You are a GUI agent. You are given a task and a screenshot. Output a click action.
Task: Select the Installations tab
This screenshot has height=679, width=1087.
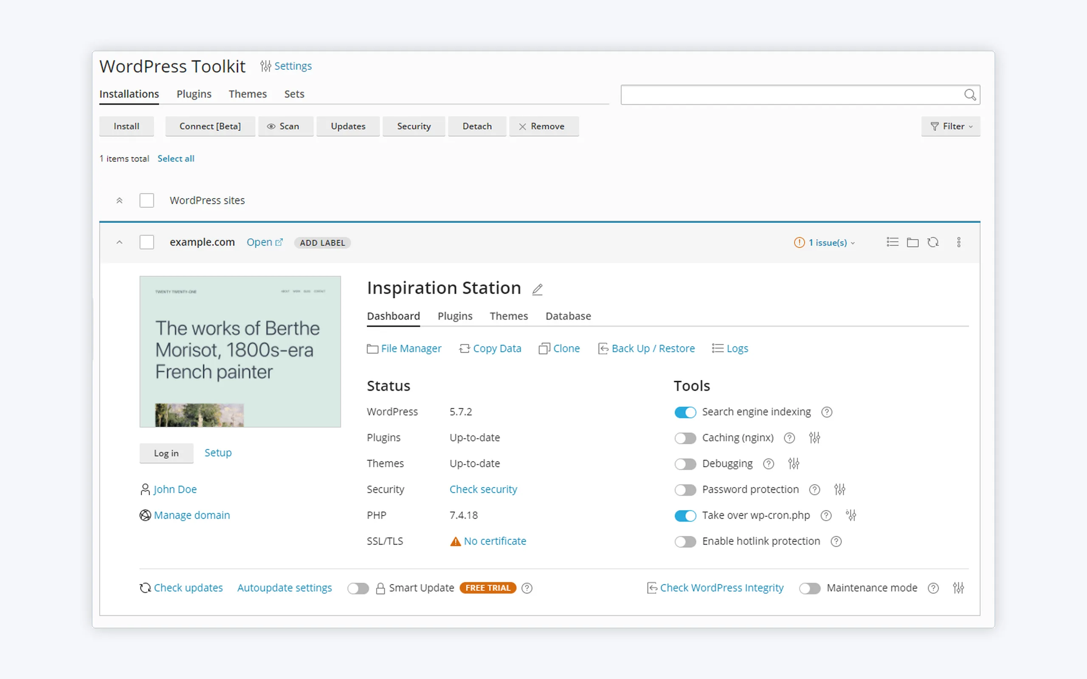click(129, 94)
